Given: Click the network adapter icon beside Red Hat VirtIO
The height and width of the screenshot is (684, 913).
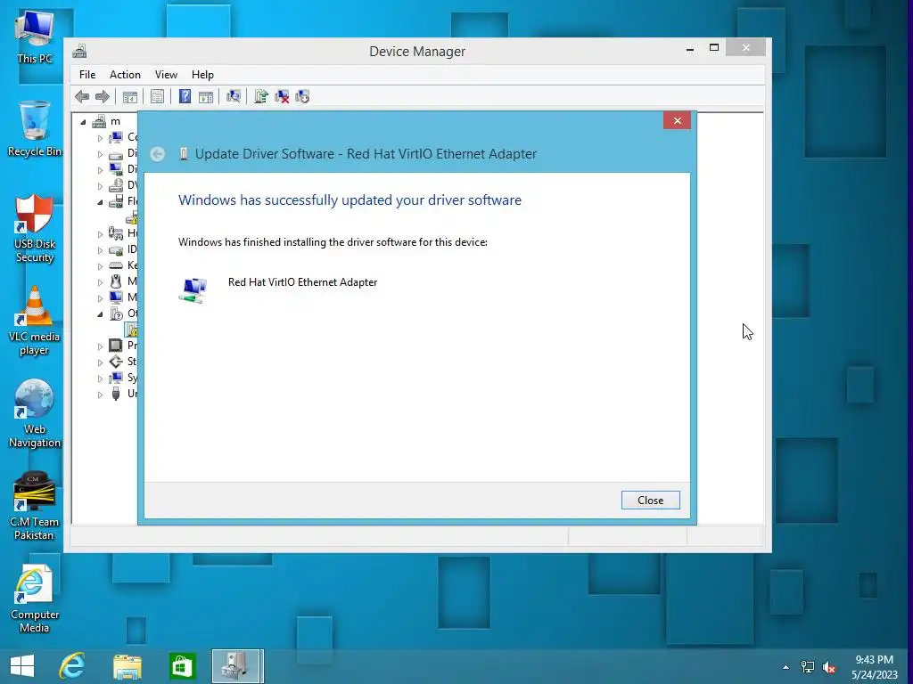Looking at the screenshot, I should (x=193, y=290).
